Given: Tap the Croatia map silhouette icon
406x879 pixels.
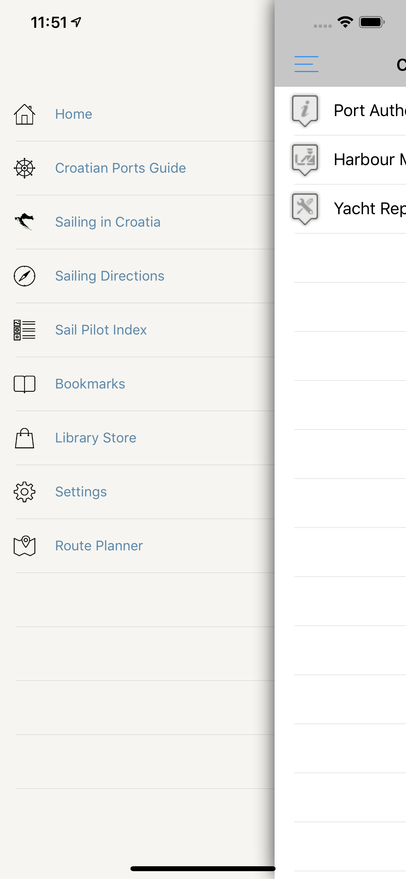Looking at the screenshot, I should (24, 222).
